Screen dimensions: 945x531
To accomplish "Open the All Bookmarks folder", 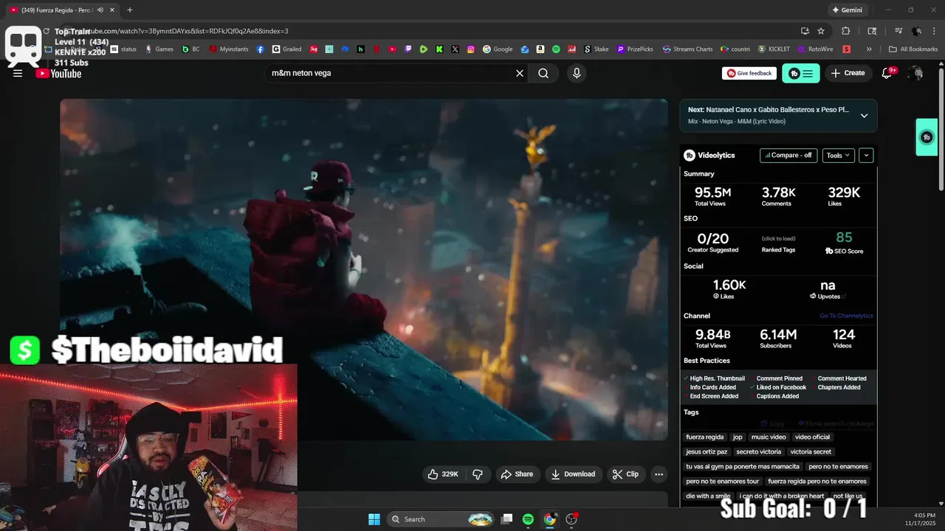I will tap(913, 49).
